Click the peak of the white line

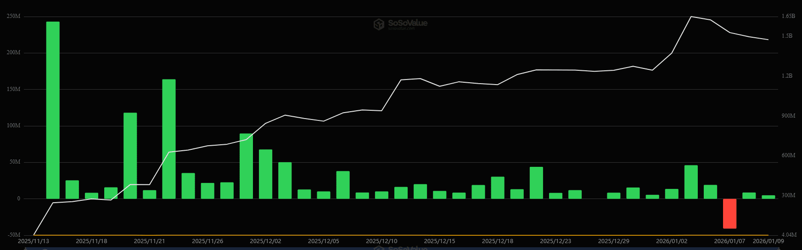tap(691, 17)
